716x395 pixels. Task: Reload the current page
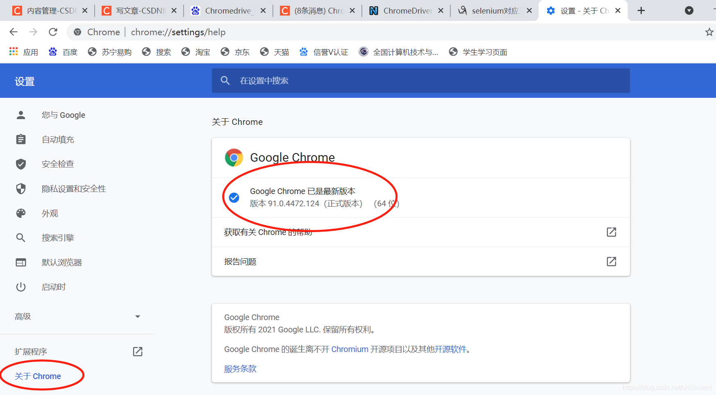coord(53,32)
